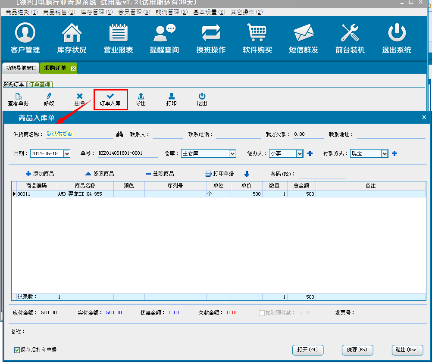
Task: Click the 添加商品 button
Action: 40,174
